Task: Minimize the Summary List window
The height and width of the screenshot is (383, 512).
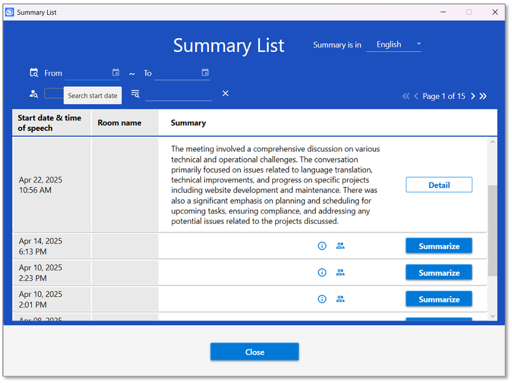Action: (443, 12)
